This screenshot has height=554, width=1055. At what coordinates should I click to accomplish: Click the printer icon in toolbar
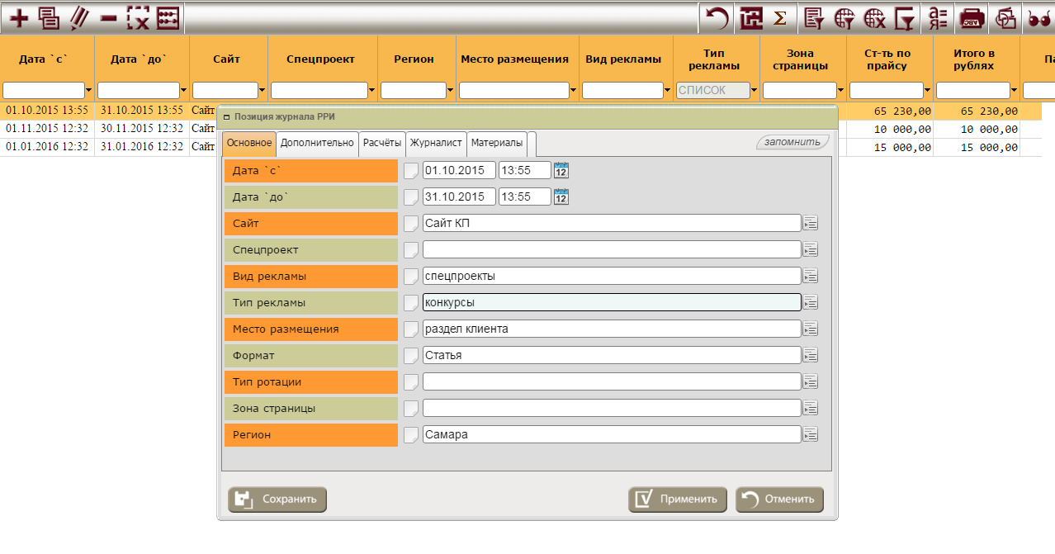[x=972, y=17]
